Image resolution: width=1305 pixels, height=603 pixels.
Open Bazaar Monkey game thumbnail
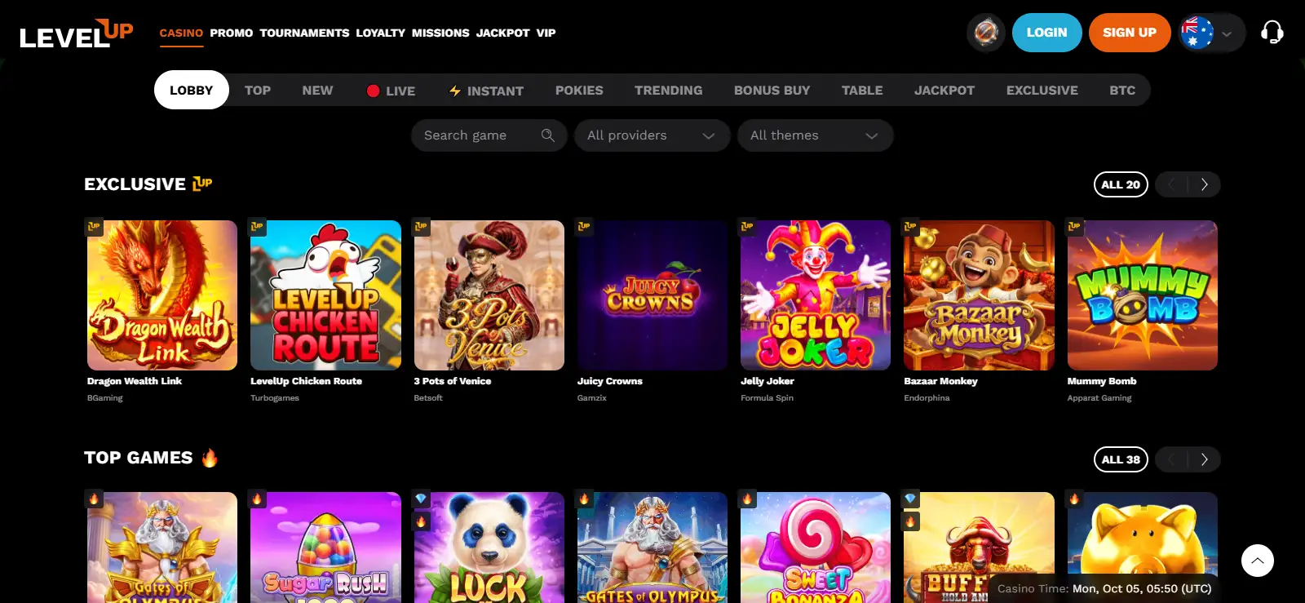tap(979, 295)
